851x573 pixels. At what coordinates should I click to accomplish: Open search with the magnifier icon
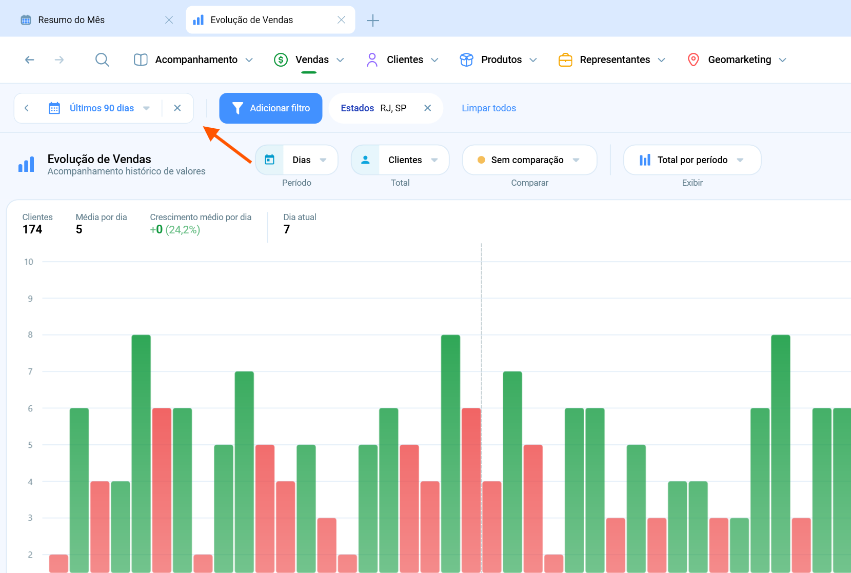[x=102, y=60]
